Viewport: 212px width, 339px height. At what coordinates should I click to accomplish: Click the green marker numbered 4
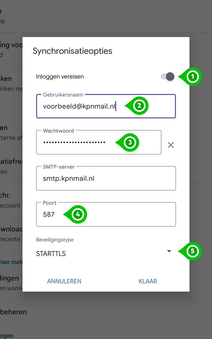tap(78, 214)
